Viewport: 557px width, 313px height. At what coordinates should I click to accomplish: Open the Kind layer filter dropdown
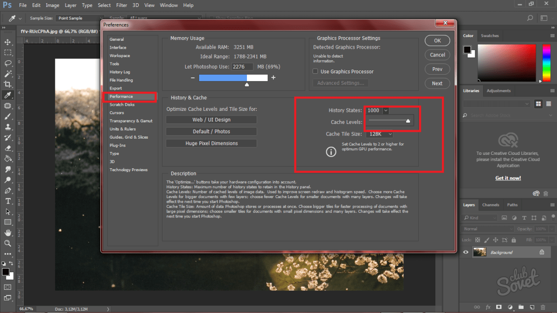(x=480, y=217)
